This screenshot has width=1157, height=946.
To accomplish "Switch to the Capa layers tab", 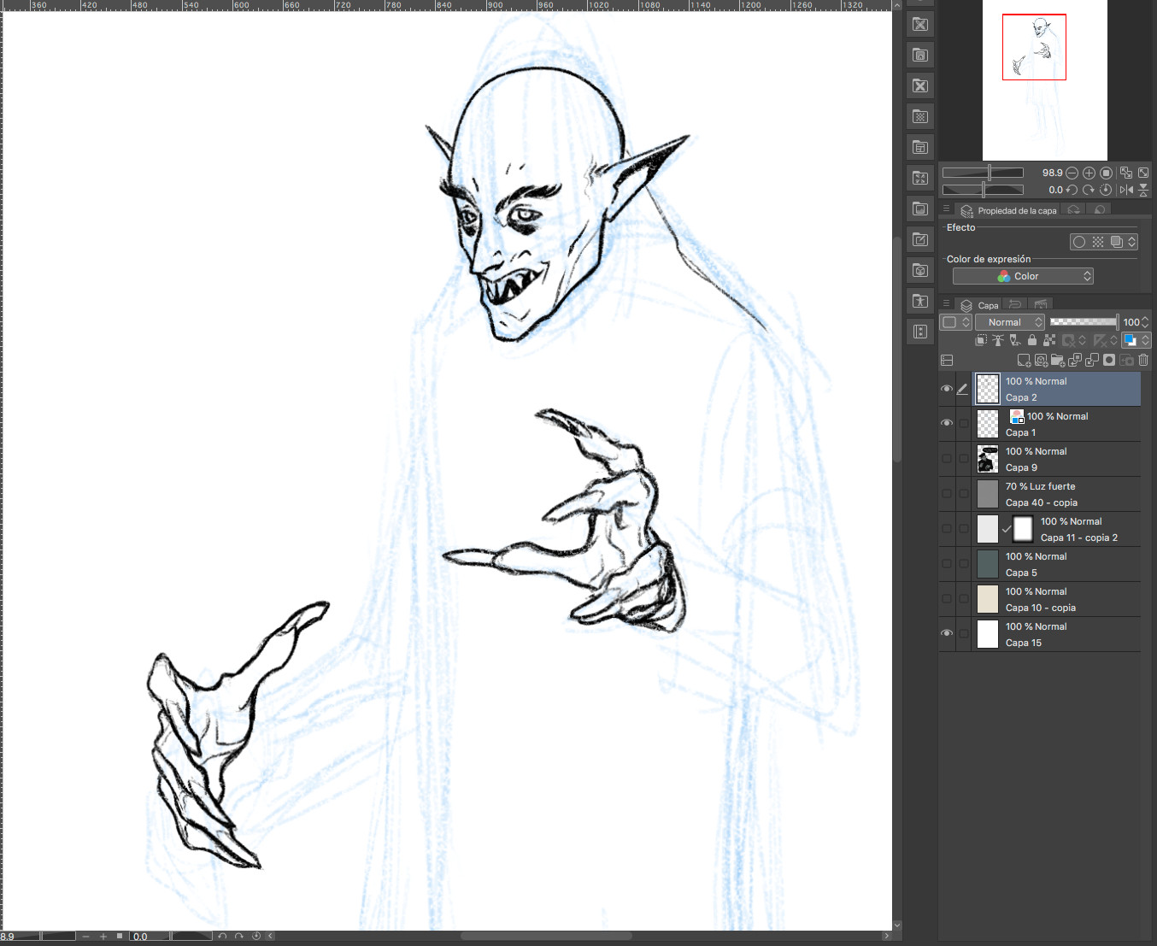I will 979,305.
